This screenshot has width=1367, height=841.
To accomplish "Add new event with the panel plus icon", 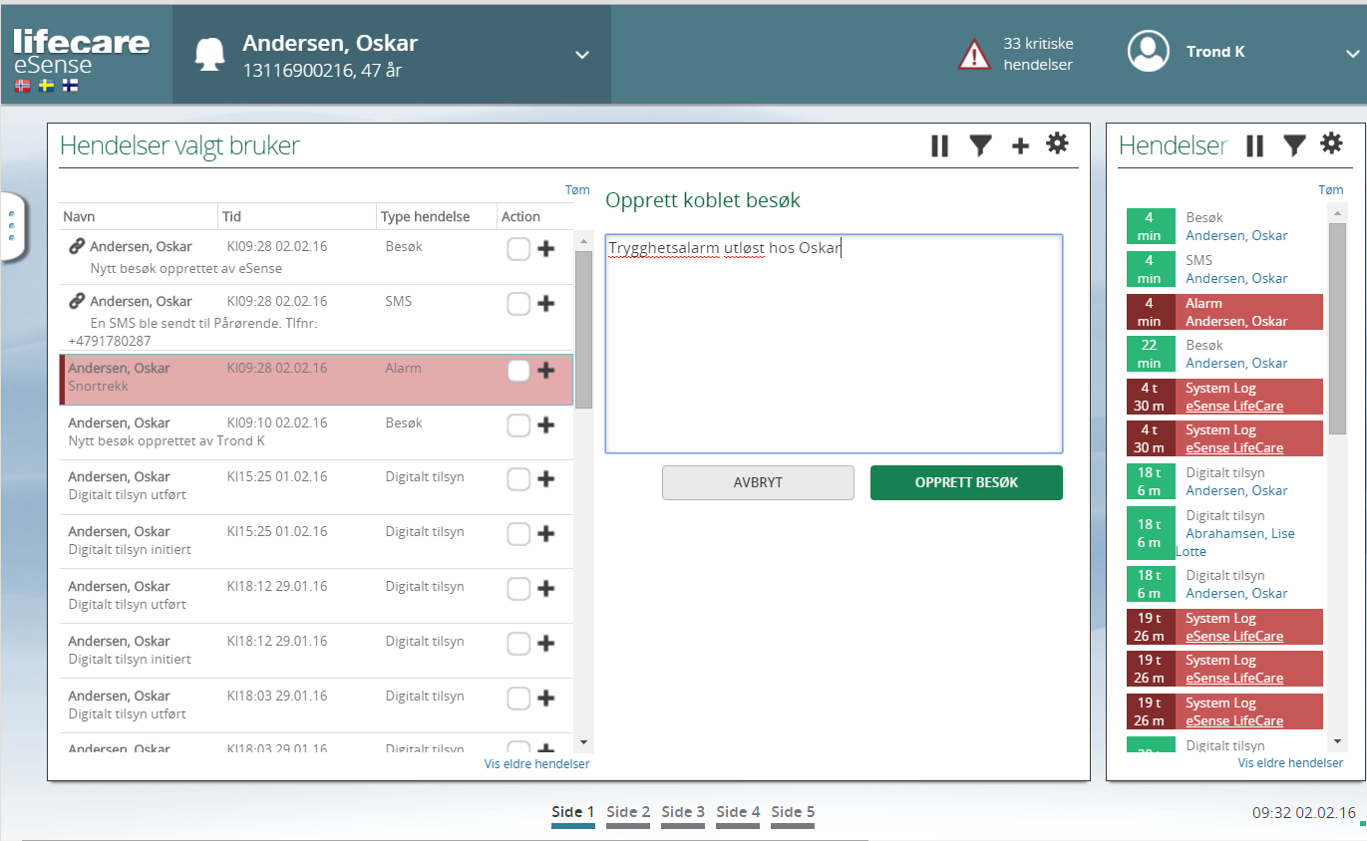I will click(1020, 145).
